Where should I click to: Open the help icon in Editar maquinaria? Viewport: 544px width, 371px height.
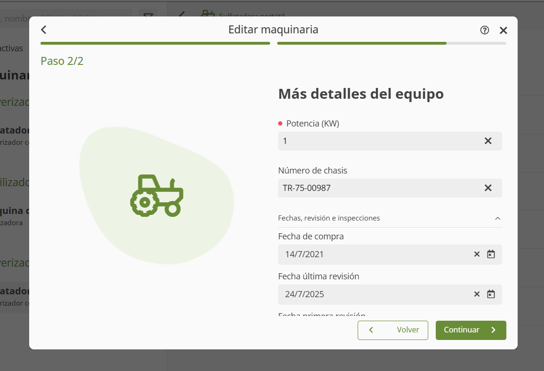pyautogui.click(x=484, y=30)
